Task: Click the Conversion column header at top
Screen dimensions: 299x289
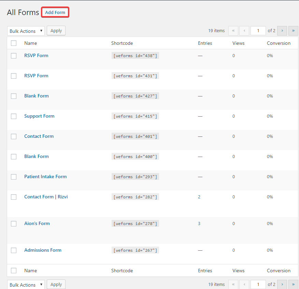Action: coord(279,43)
